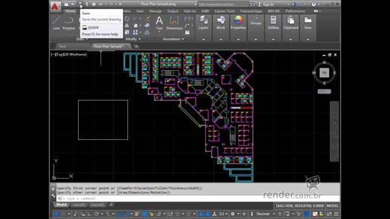
Task: Add a new layout with plus button
Action: 111,204
